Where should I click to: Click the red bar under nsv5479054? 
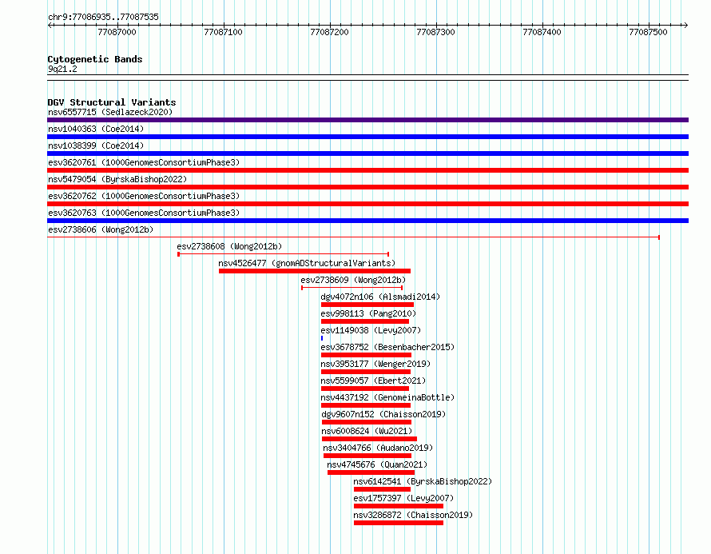[367, 187]
